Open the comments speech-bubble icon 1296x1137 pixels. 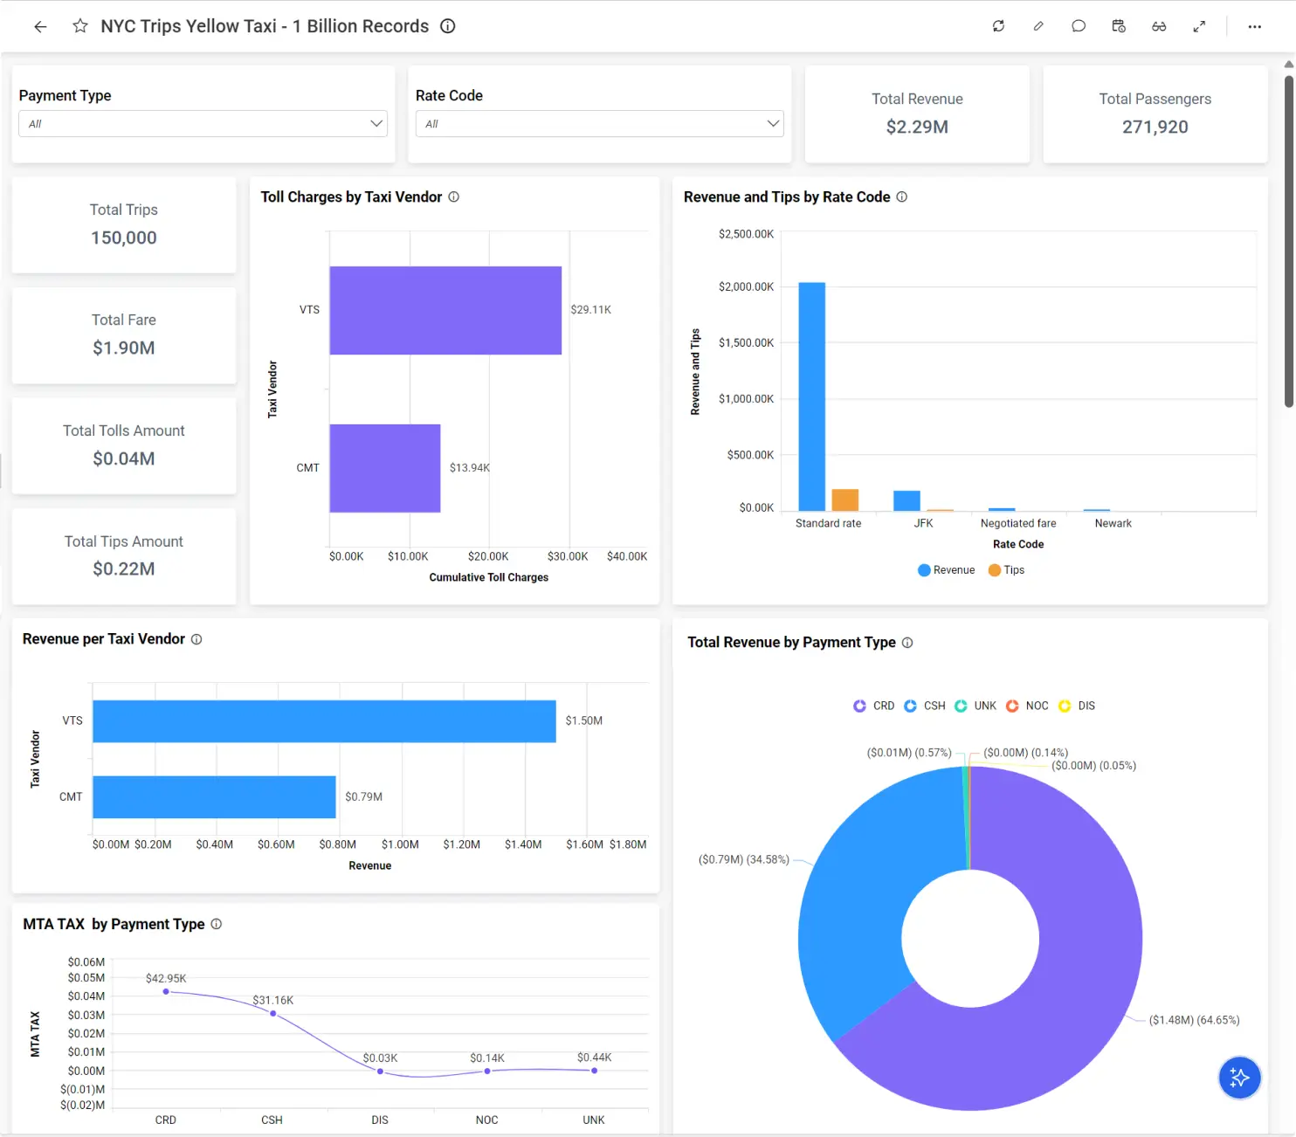point(1079,26)
